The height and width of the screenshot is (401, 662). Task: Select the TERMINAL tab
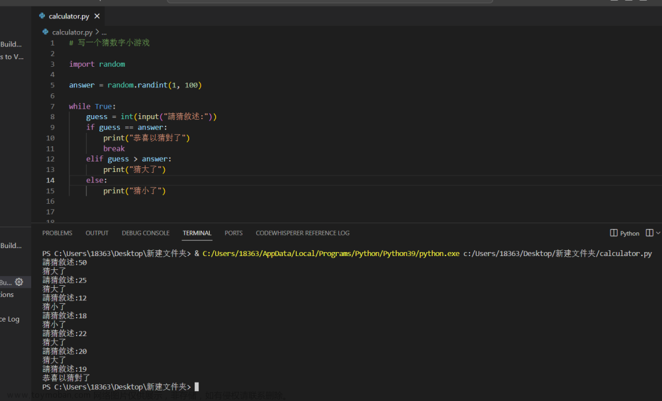coord(197,233)
